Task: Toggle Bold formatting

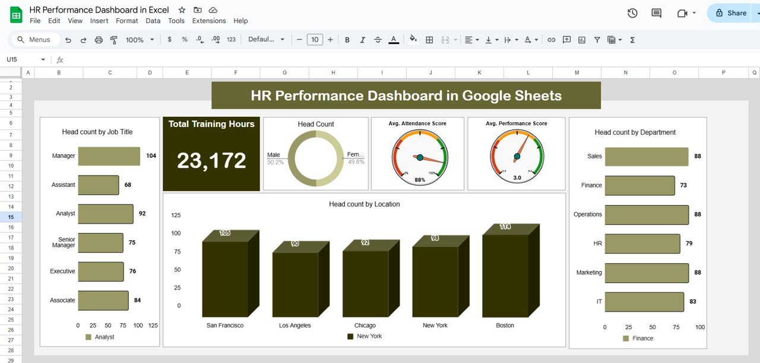Action: coord(347,40)
